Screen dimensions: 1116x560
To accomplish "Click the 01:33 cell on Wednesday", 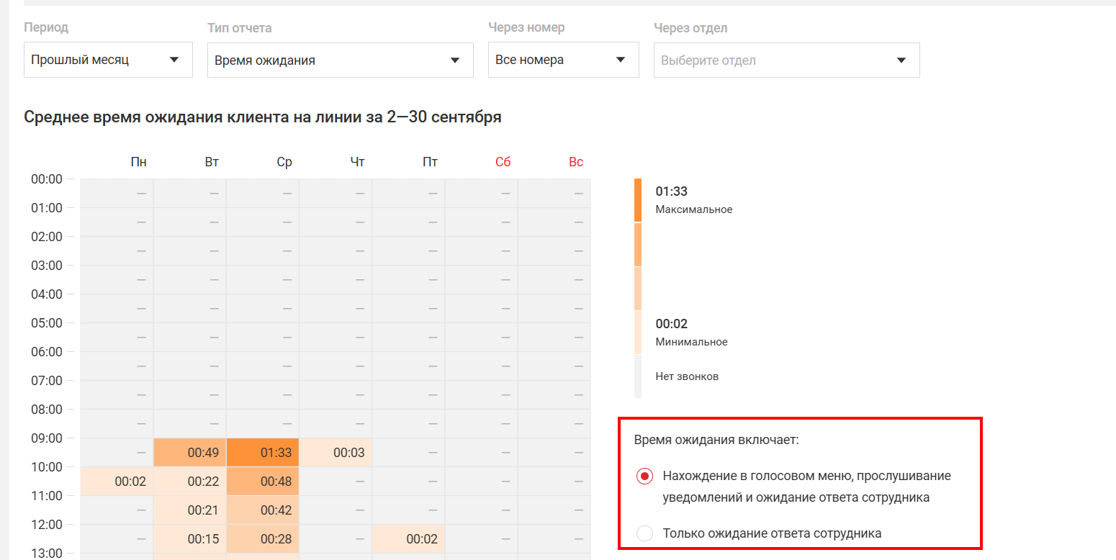I will 263,453.
